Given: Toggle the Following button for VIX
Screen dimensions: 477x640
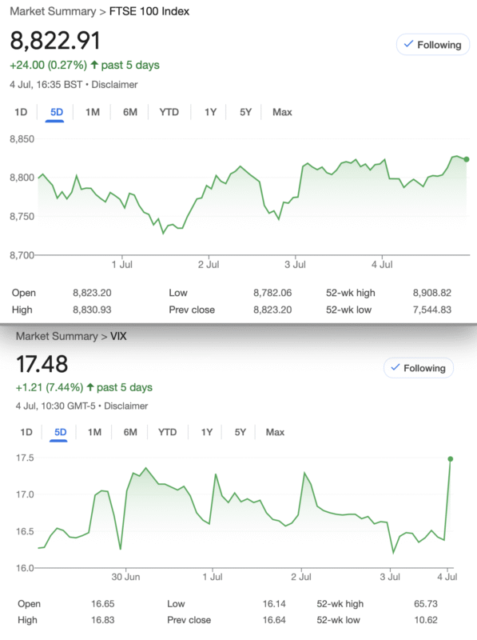Looking at the screenshot, I should [x=419, y=368].
